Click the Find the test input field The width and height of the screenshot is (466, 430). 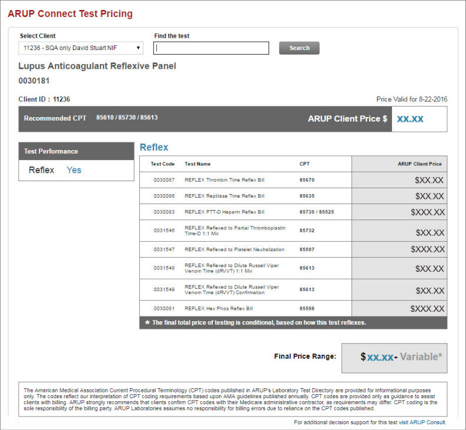[211, 48]
